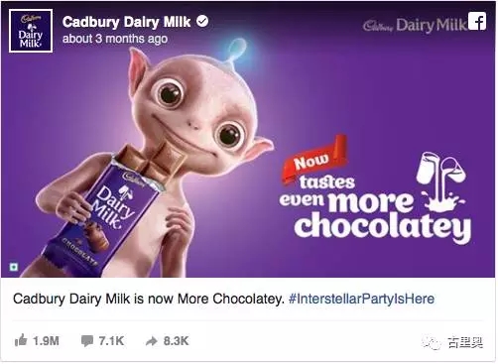Screen dimensions: 498x364
Task: Open the #InterstellarPartyIsHere hashtag
Action: (361, 299)
